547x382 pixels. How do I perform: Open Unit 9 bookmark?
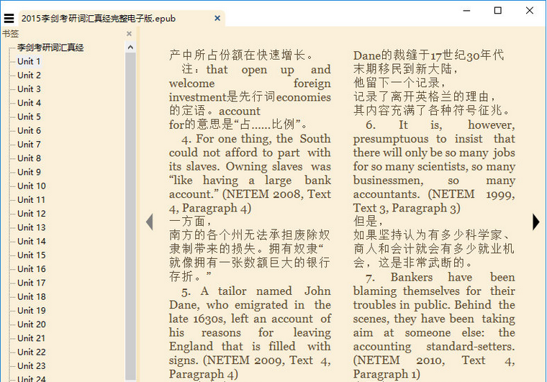[29, 172]
